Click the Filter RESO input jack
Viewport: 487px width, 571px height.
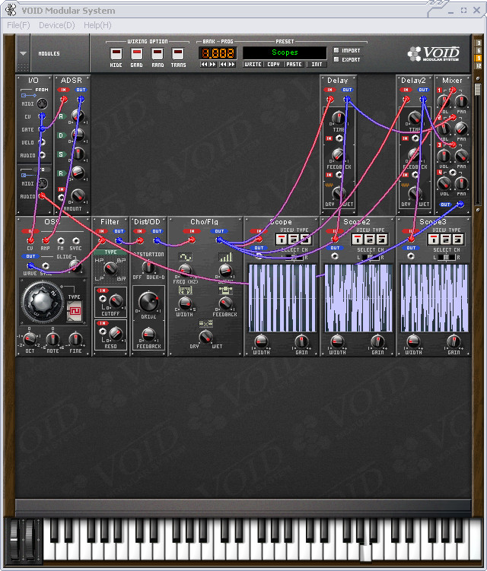tap(103, 331)
